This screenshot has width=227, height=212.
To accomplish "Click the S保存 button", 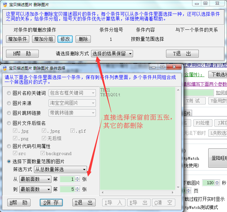I will coord(51,203).
